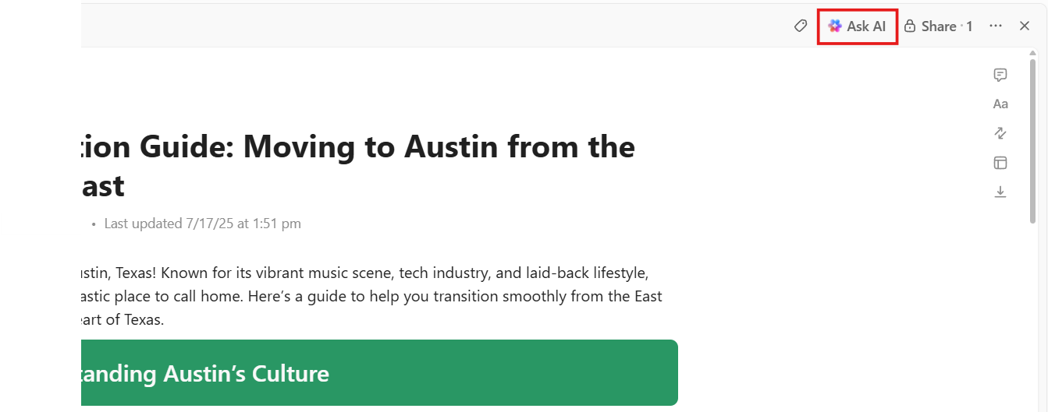1048x412 pixels.
Task: Click the tag icon in the header
Action: [x=800, y=26]
